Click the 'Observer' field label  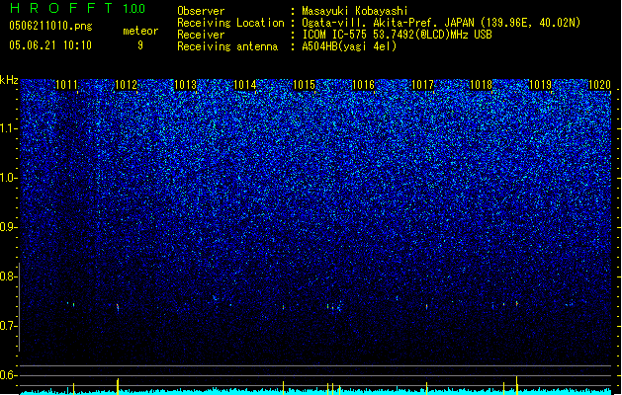coord(201,11)
